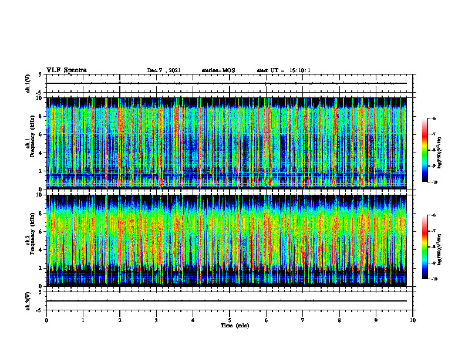Click time axis tick label "2"
This screenshot has height=359, width=465.
[x=120, y=320]
